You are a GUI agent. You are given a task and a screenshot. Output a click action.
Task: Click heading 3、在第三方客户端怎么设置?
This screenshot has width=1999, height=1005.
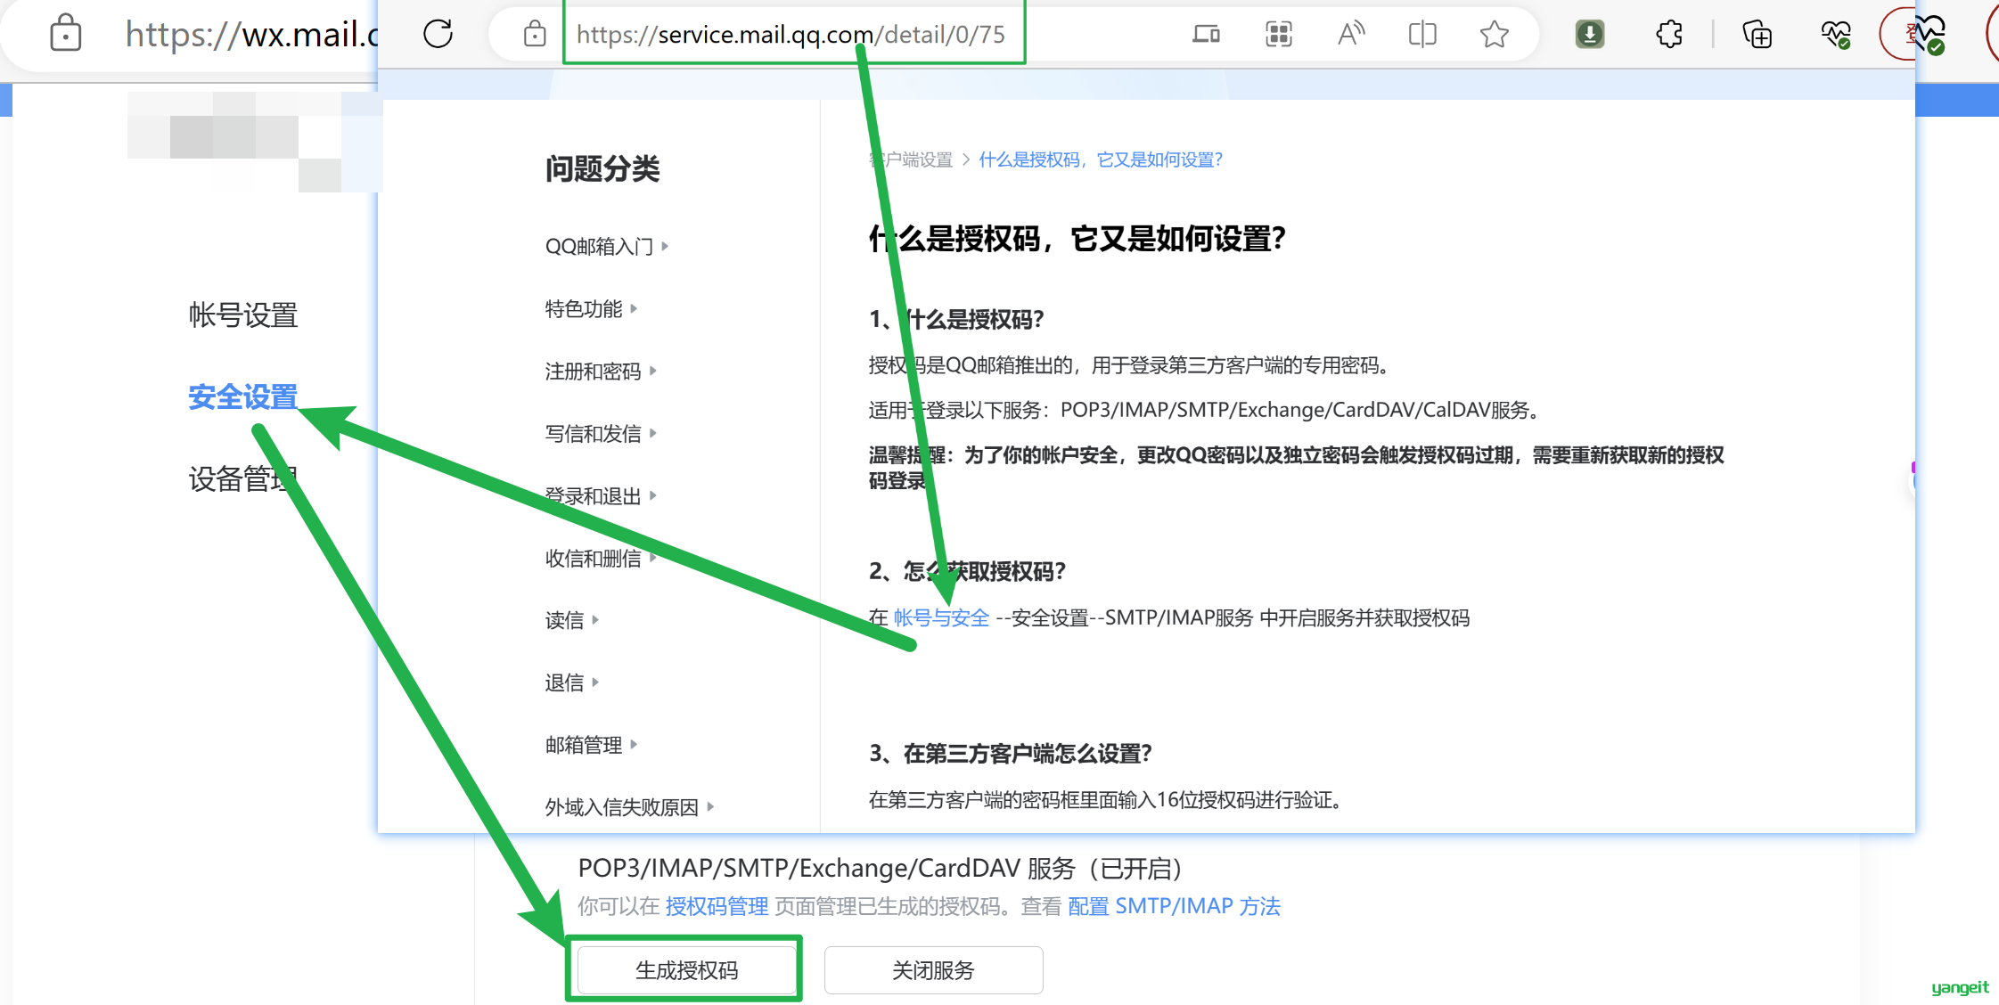coord(1011,754)
